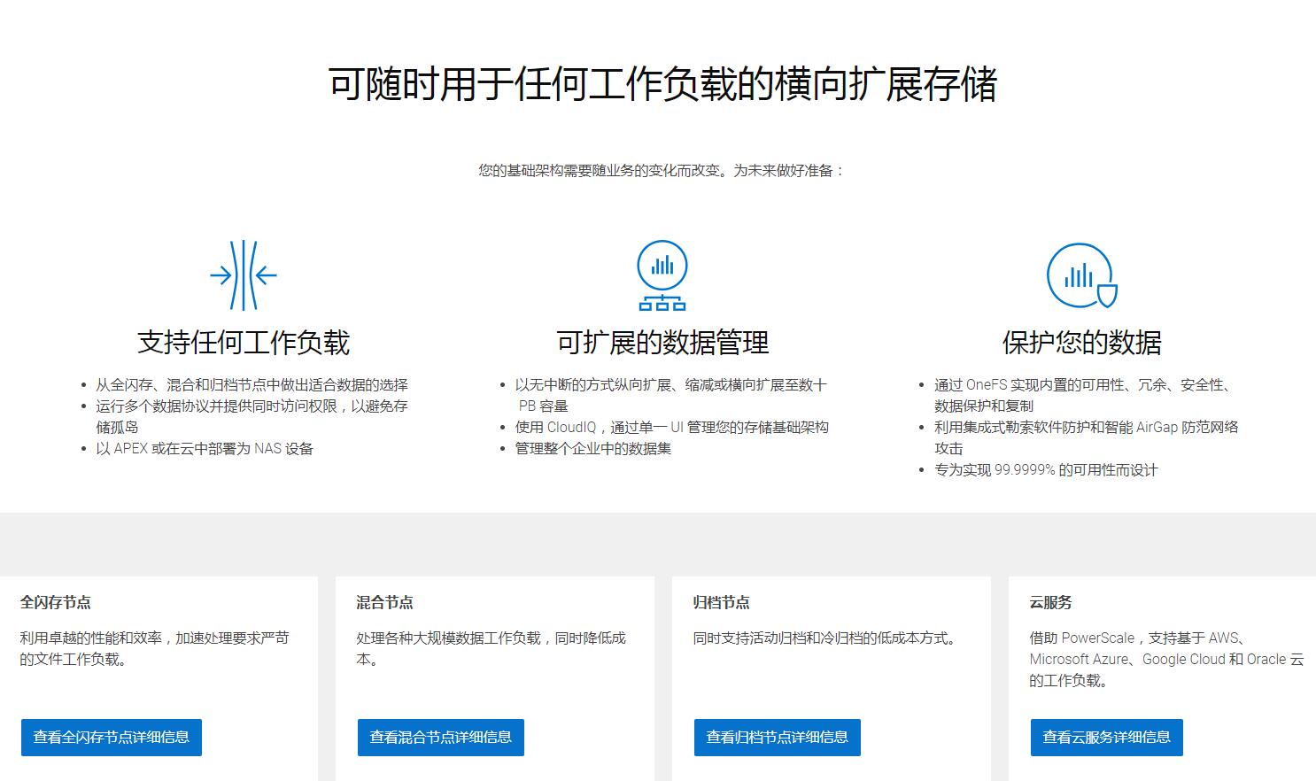The image size is (1316, 781).
Task: Click the 99.9999% availability bullet point
Action: pyautogui.click(x=1046, y=470)
